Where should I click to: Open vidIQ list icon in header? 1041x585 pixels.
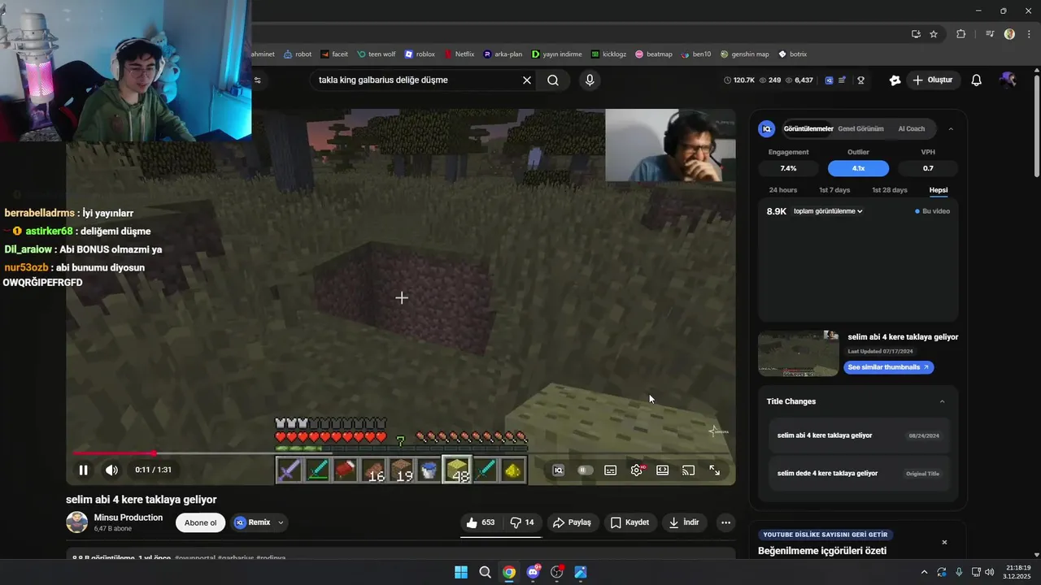coord(843,80)
